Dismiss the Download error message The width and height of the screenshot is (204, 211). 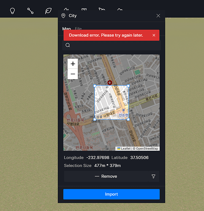point(154,35)
